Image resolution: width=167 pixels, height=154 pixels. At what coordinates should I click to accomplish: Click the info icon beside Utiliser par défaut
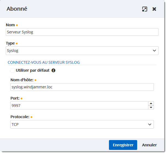point(53,70)
